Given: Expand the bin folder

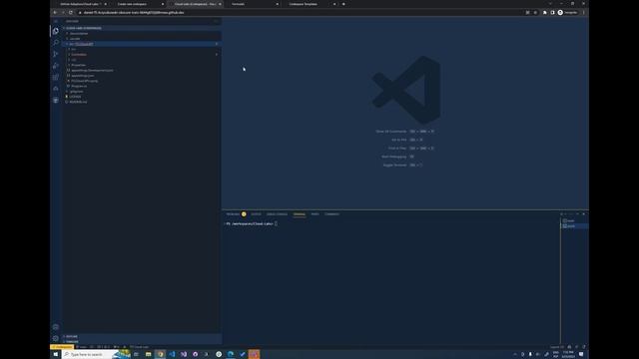Looking at the screenshot, I should click(x=73, y=49).
